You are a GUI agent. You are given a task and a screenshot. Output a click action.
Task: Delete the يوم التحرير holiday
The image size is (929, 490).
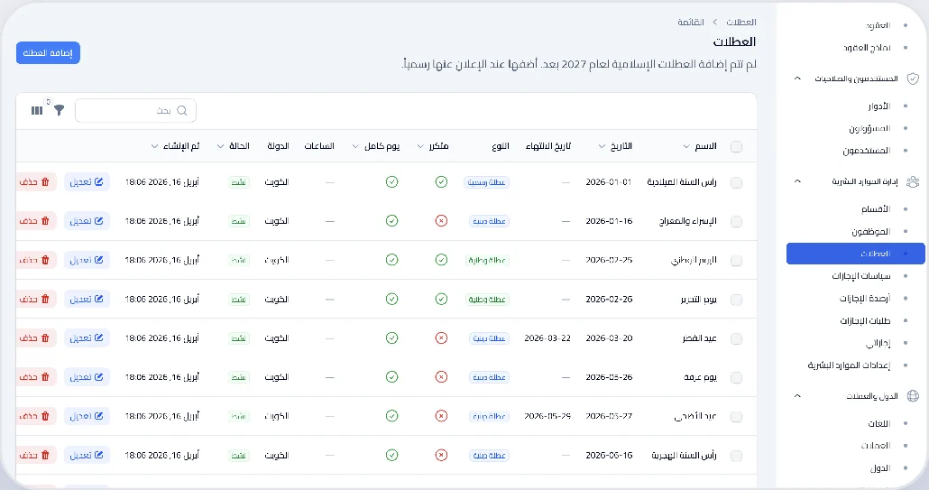(35, 300)
